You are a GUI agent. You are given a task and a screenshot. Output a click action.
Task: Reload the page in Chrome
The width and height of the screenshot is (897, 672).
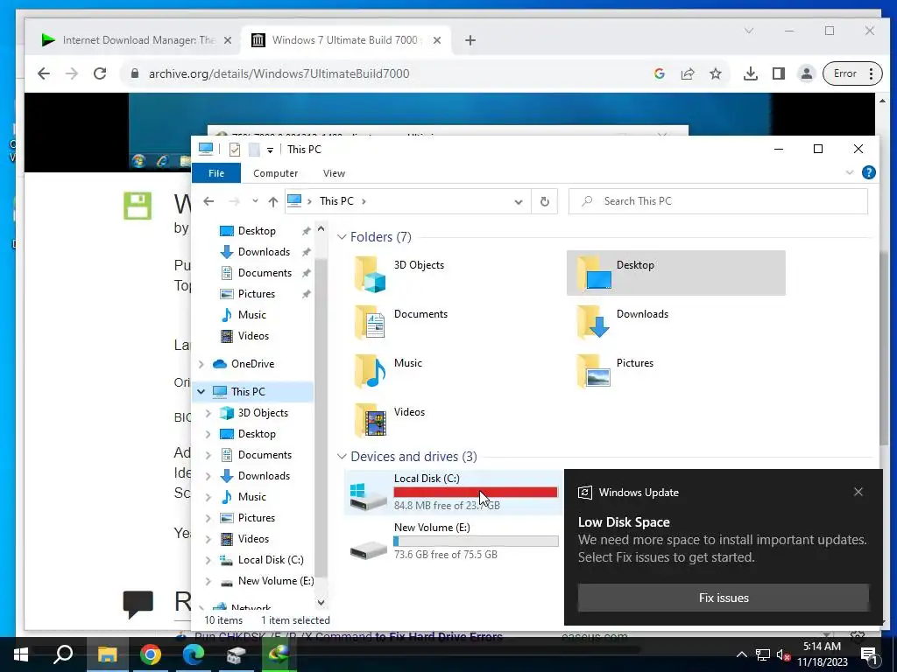click(100, 73)
